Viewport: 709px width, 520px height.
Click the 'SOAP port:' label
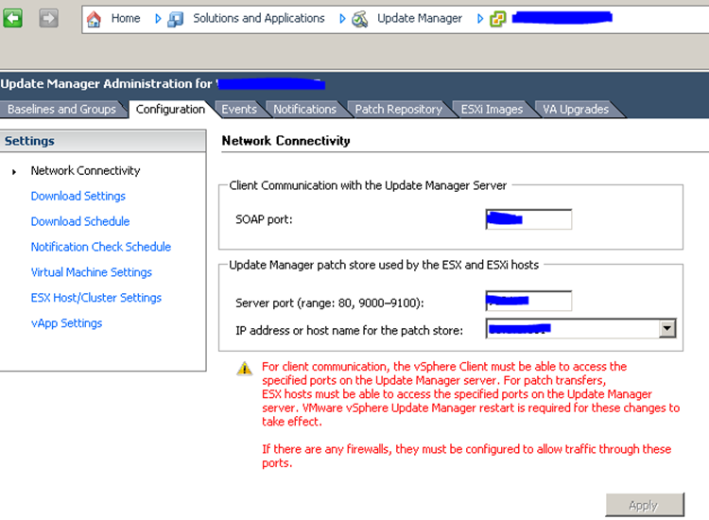[264, 219]
